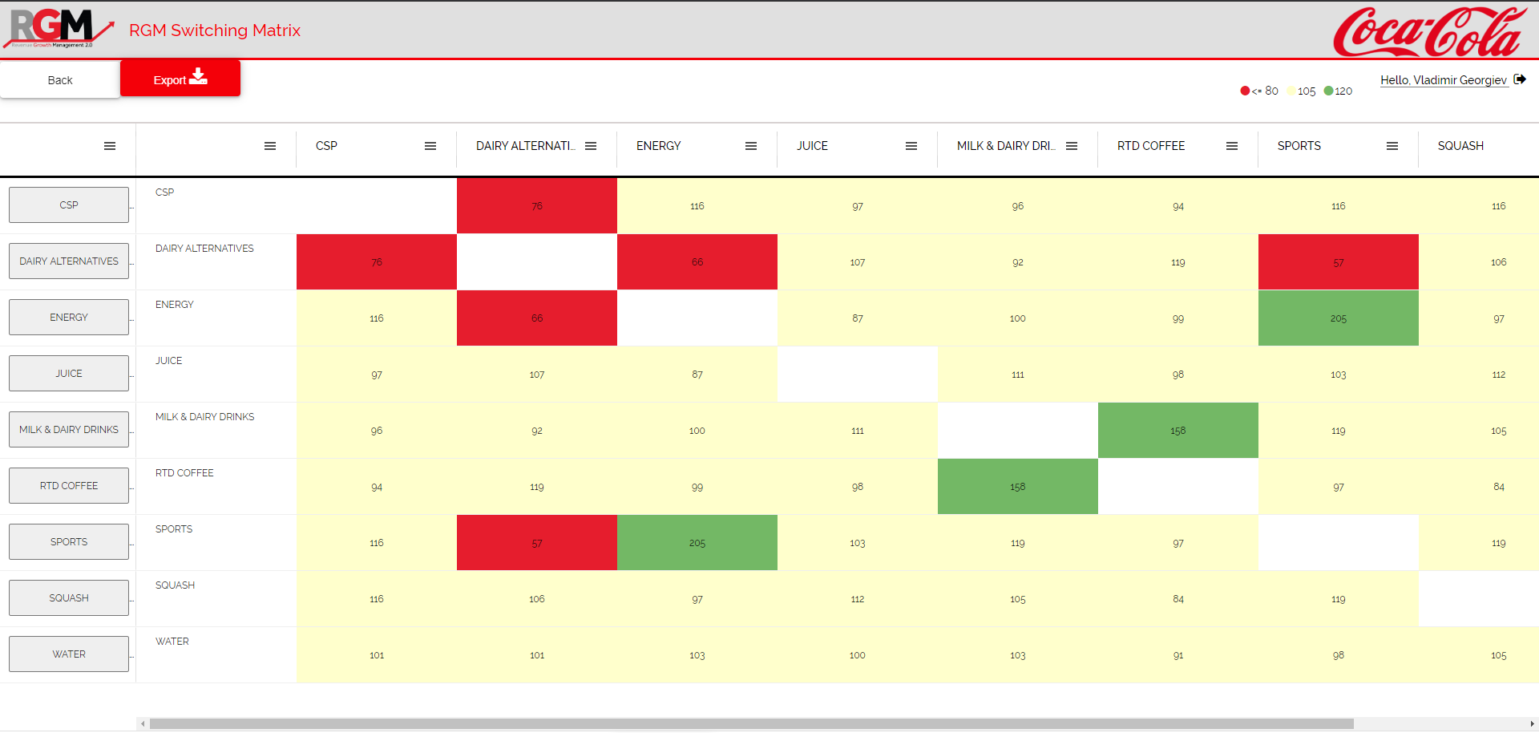Sort by the SQUASH column header

(x=1460, y=146)
